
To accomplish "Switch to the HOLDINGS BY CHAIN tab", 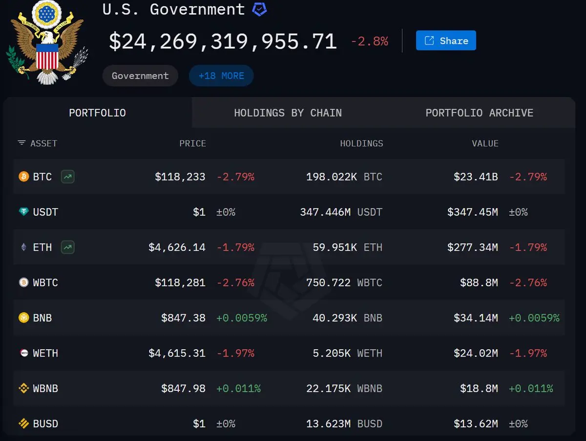I will pos(288,113).
